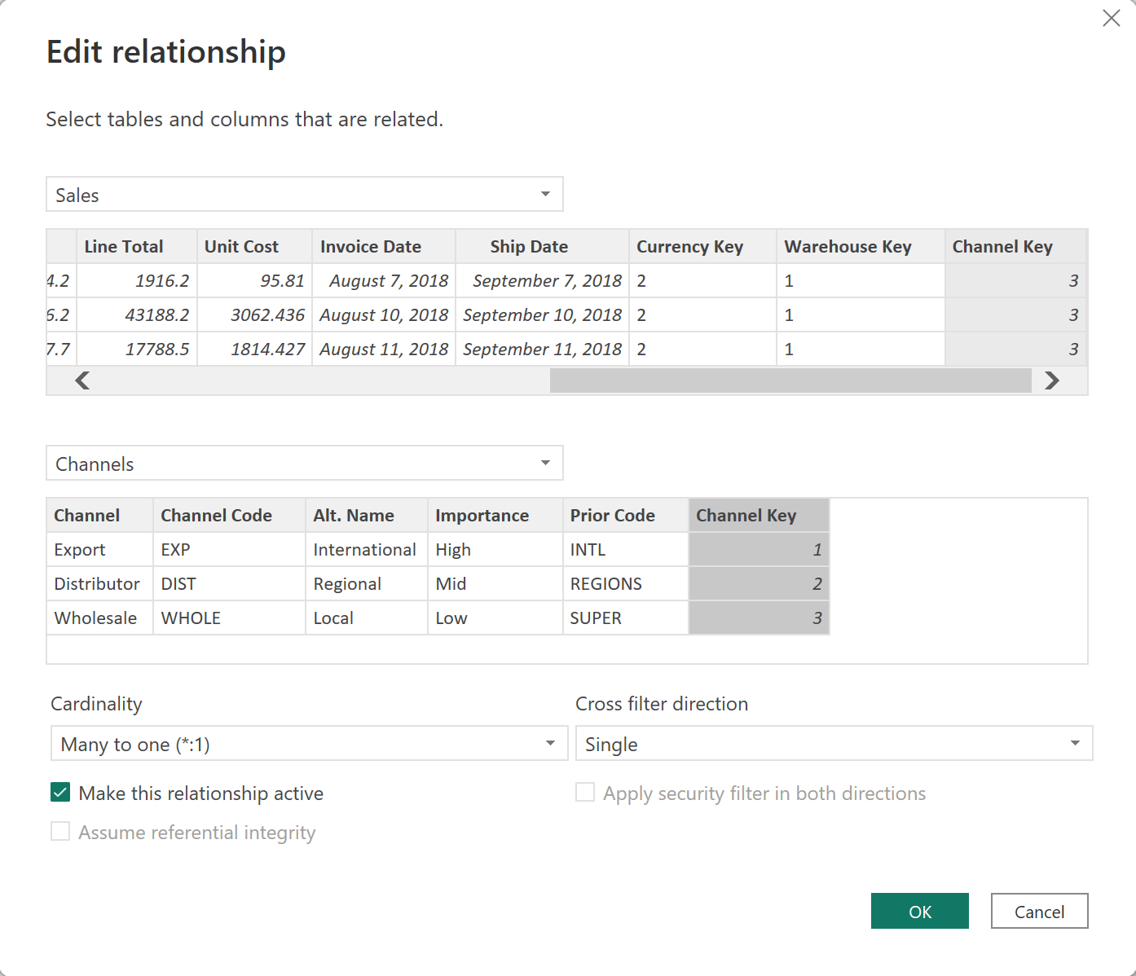Open the Channels table dropdown
The width and height of the screenshot is (1136, 976).
click(x=305, y=464)
